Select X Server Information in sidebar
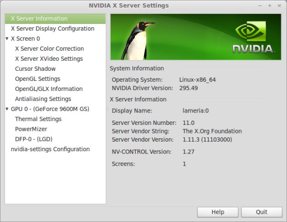 pos(55,19)
